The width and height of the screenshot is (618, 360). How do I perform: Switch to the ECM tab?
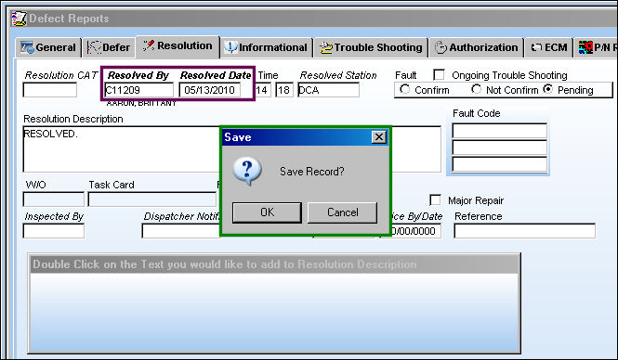(x=549, y=47)
